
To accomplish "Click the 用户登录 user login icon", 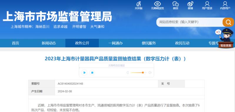I will click(x=207, y=4).
